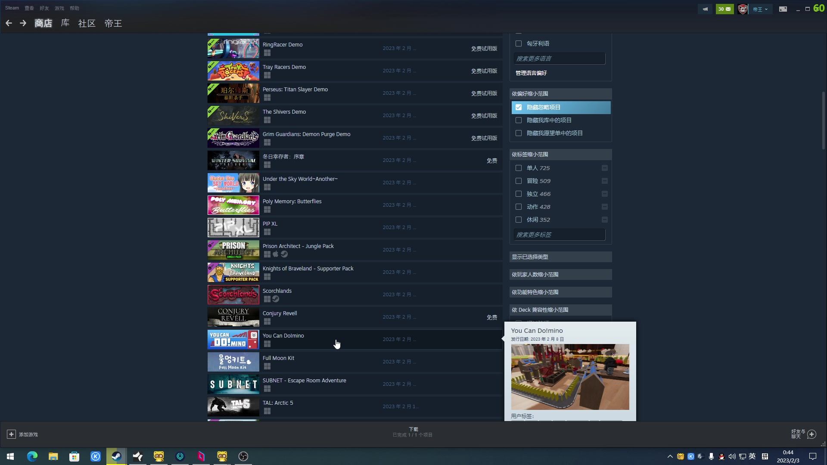Click the Poly Memory: Butterflies thumbnail

(x=233, y=205)
